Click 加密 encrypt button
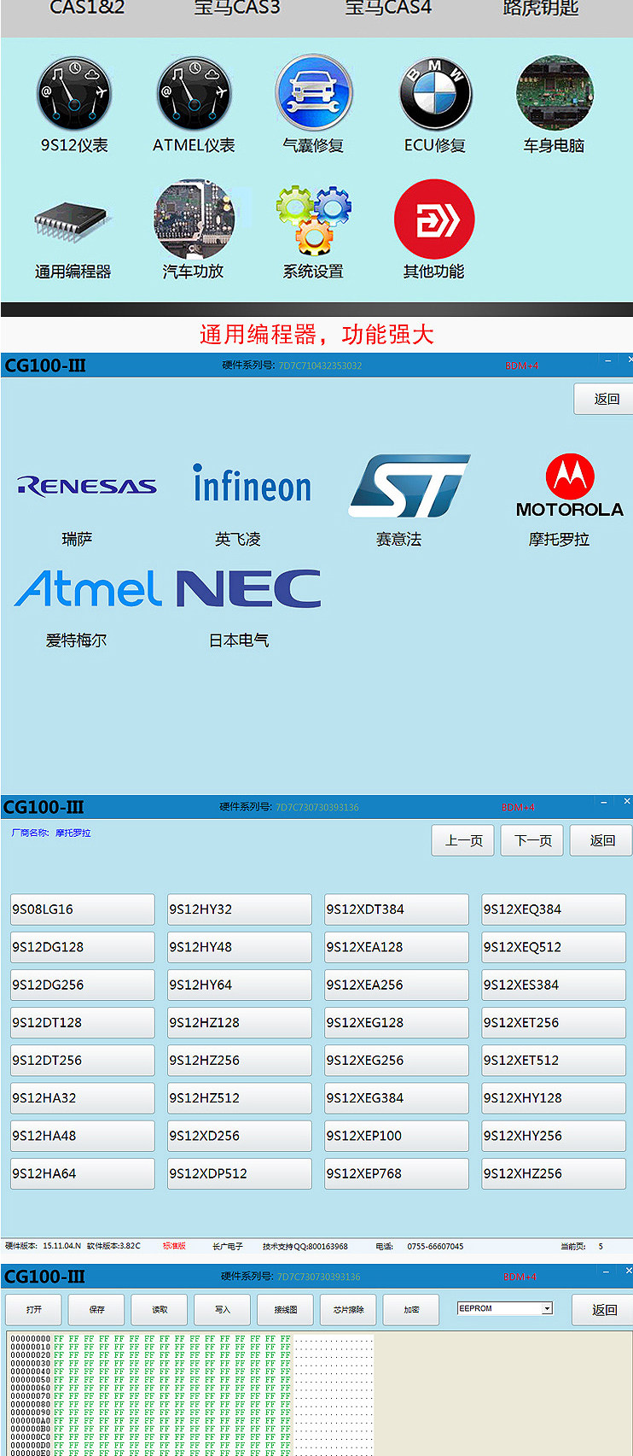Screen dimensions: 633x1456 click(x=411, y=1309)
